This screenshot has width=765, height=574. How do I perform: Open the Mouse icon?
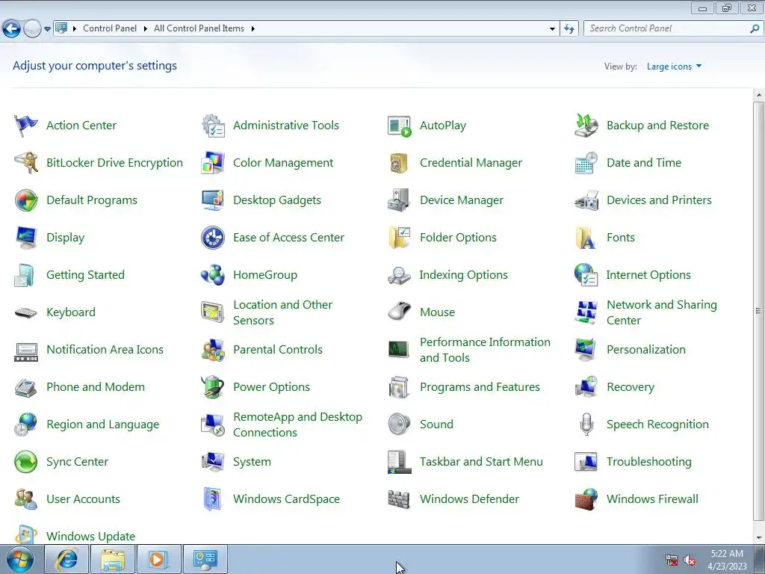pos(400,312)
